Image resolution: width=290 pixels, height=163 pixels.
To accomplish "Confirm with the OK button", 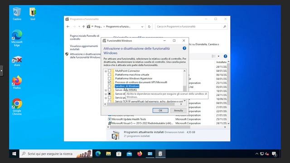I will [x=160, y=110].
